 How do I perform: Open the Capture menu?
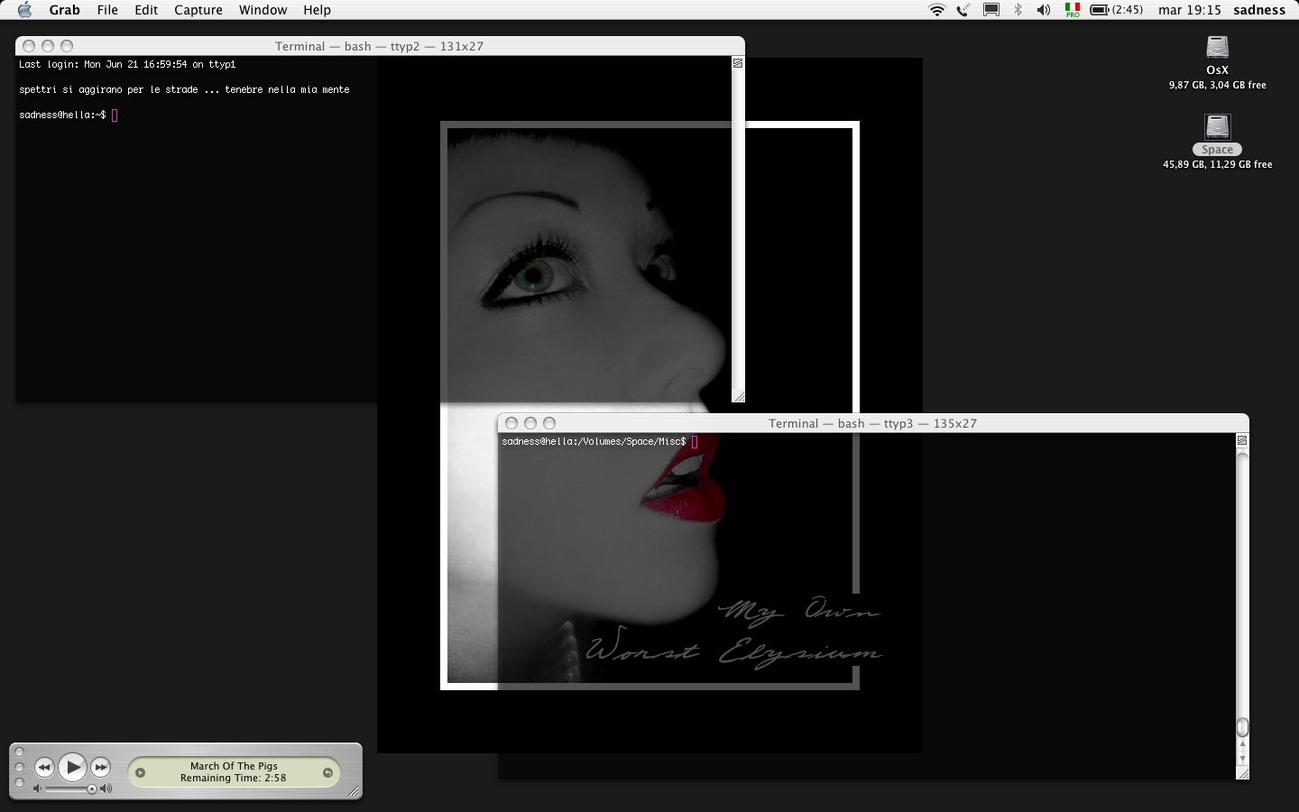click(x=198, y=10)
